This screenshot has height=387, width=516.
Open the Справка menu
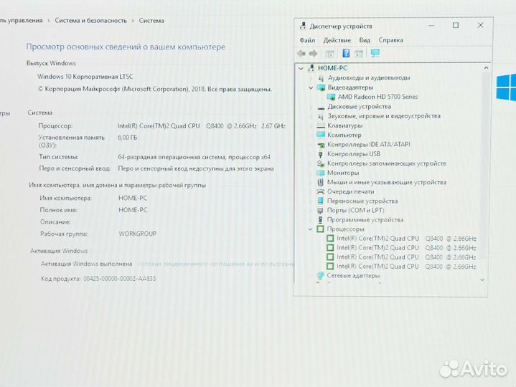pos(390,40)
